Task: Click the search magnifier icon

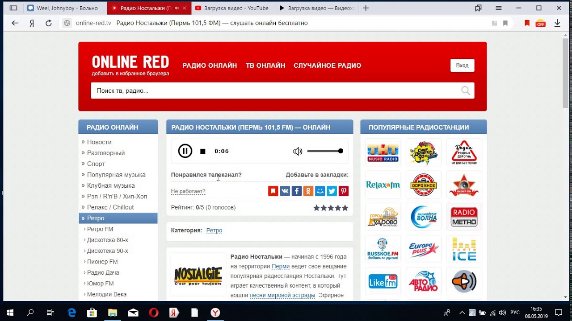Action: coord(466,91)
